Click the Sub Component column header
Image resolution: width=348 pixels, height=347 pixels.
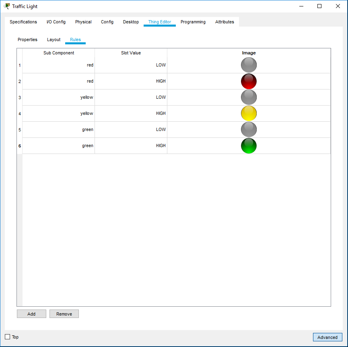pos(59,53)
